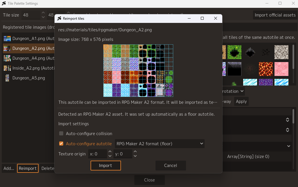Select the green grass hole autotile

pyautogui.click(x=234, y=52)
